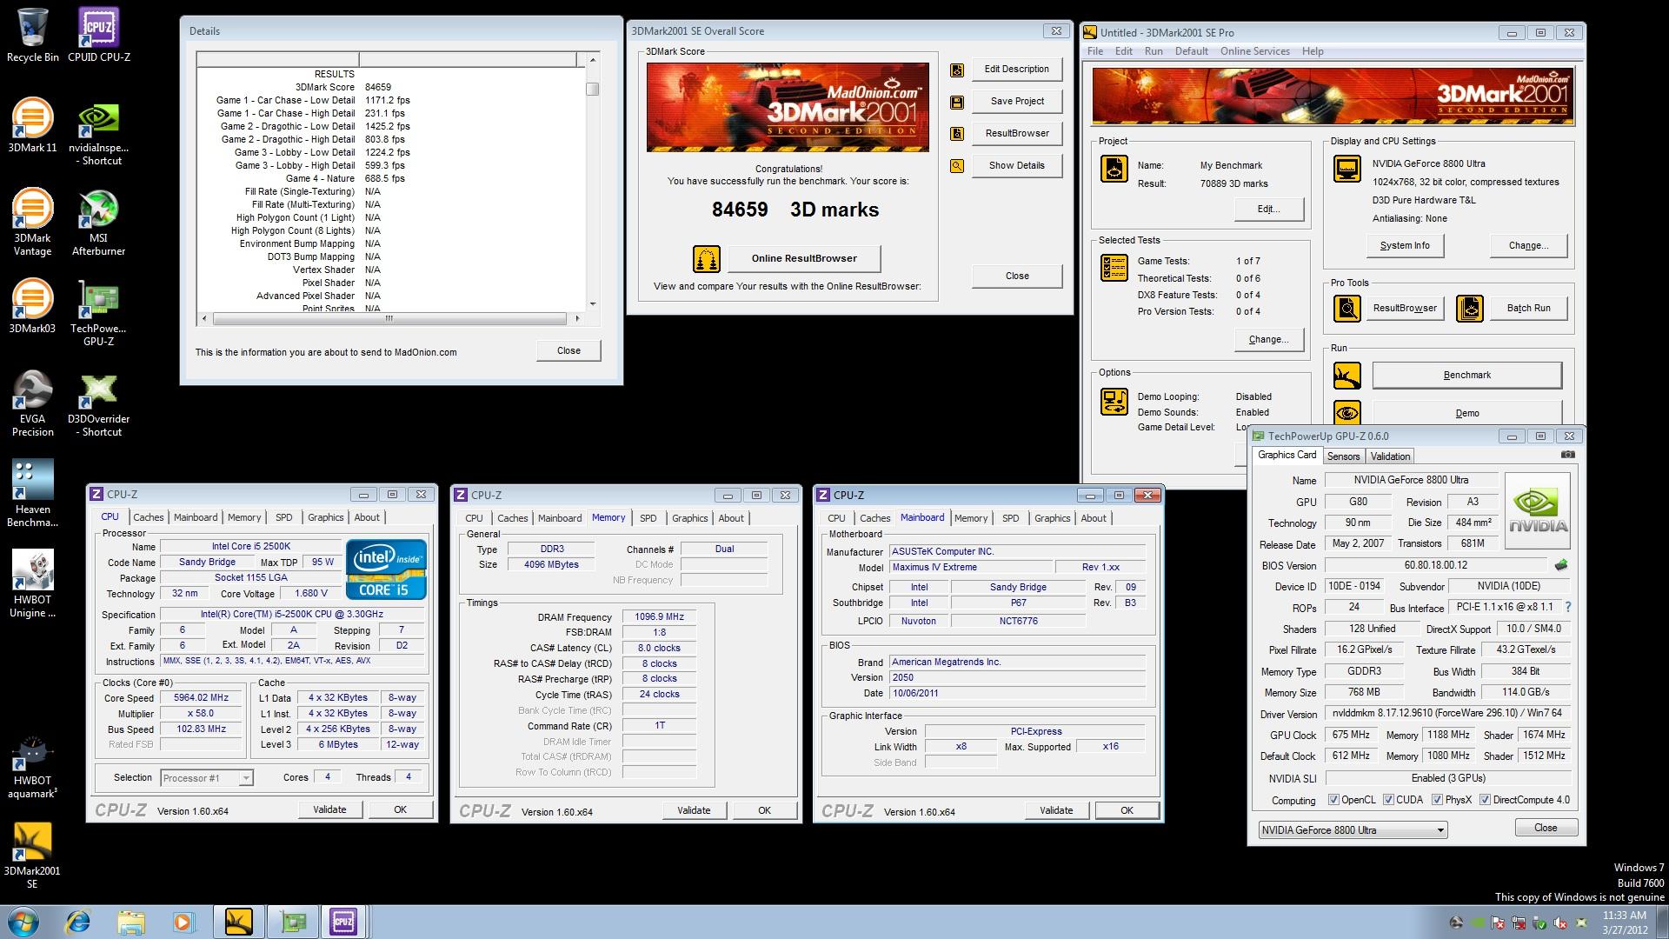Click the ResultBrowser icon in score window
This screenshot has height=939, width=1669.
point(957,134)
